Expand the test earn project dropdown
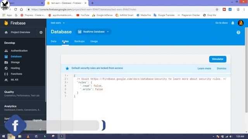248x139 pixels. [64, 23]
